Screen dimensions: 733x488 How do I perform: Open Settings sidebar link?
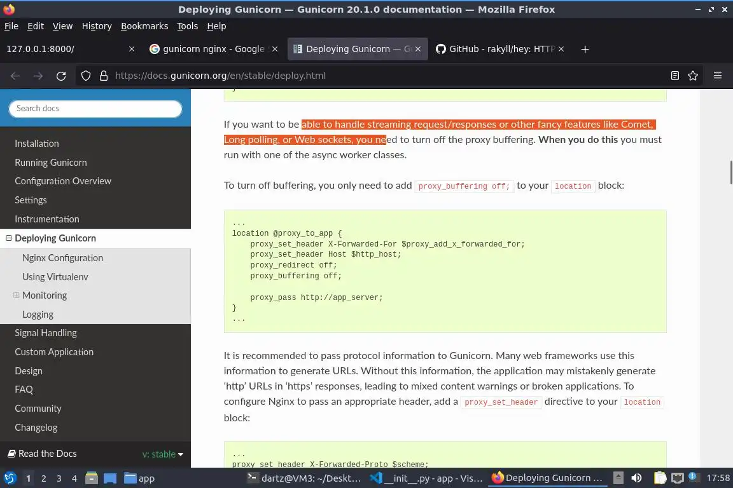(x=31, y=200)
